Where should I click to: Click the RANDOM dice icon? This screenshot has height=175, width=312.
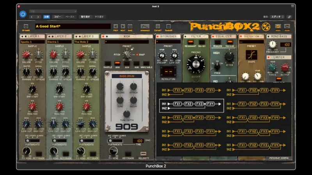[168, 26]
